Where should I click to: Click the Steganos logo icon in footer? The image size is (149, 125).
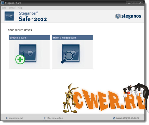114,118
